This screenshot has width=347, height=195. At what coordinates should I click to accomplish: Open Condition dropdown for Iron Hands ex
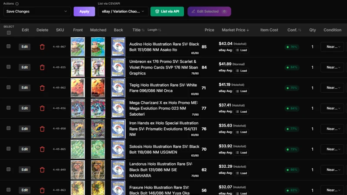[332, 129]
